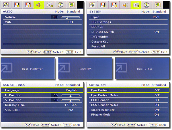Viewport: 172px width, 130px height.
Task: Click 'Input: DVI' popup text
Action: coord(85,69)
